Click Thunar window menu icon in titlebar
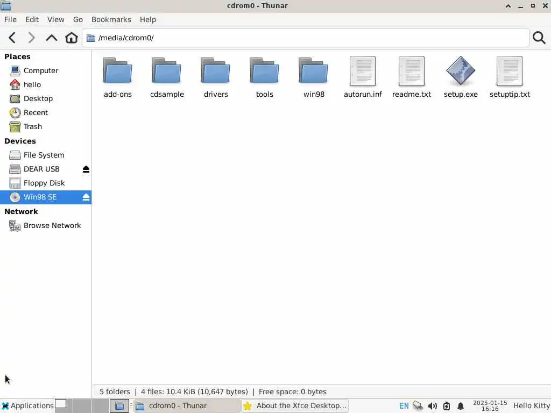The width and height of the screenshot is (551, 413). pos(6,5)
